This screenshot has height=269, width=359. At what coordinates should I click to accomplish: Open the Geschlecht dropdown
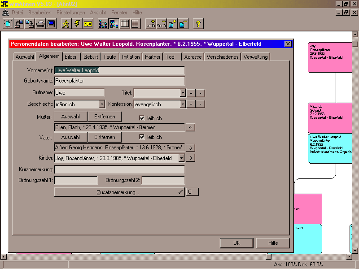pos(102,104)
